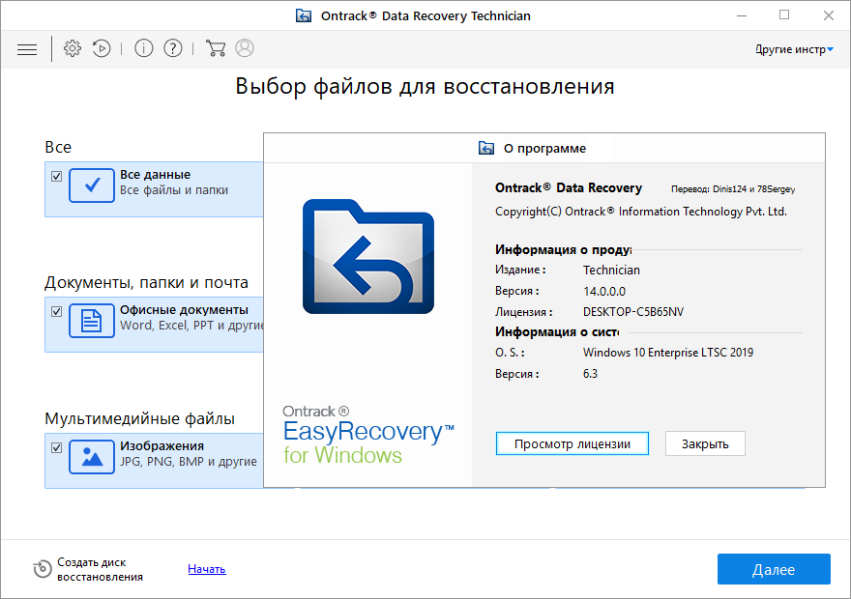Screen dimensions: 851x599
Task: Click the Офисные документы document icon
Action: (x=92, y=321)
